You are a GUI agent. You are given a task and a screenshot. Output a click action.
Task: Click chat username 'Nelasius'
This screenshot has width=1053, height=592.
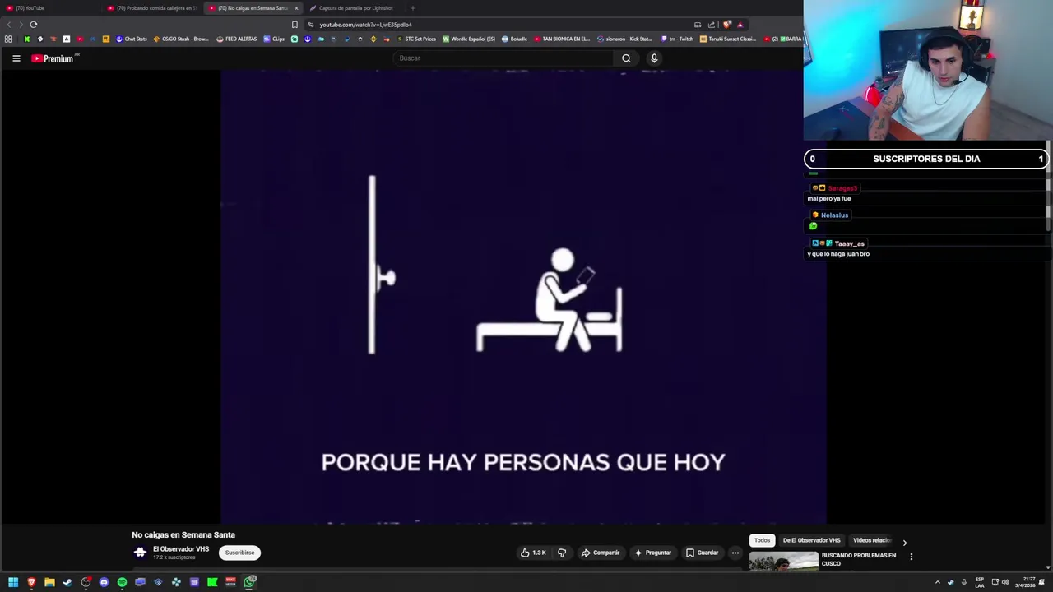click(834, 215)
